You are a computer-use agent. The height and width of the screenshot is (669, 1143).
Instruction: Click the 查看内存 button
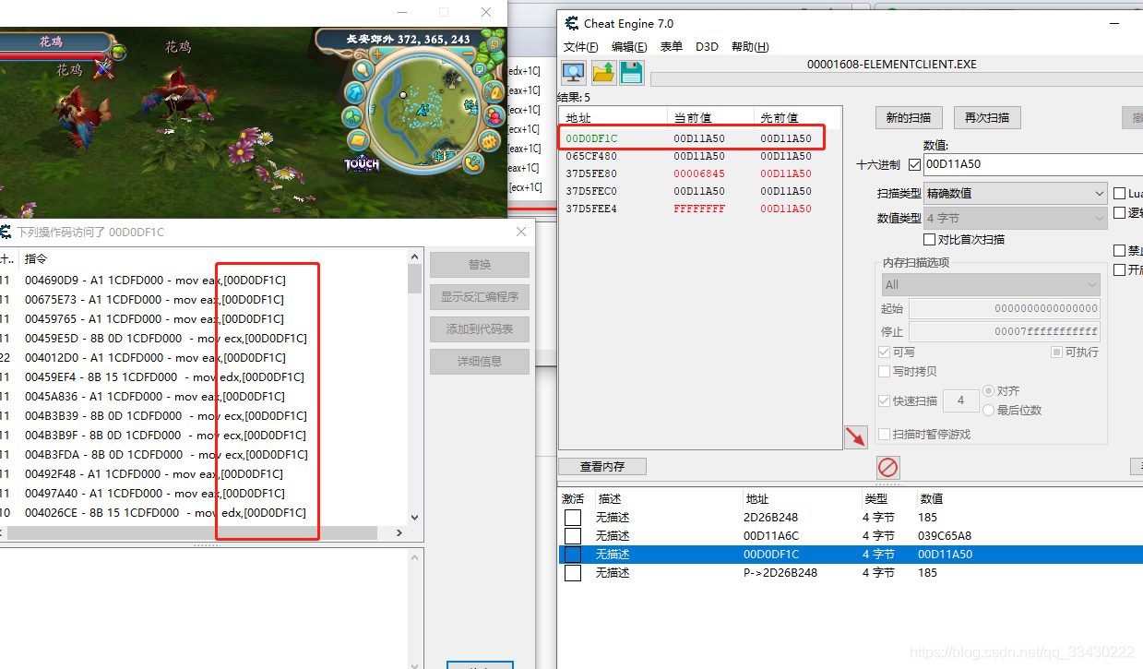point(602,467)
